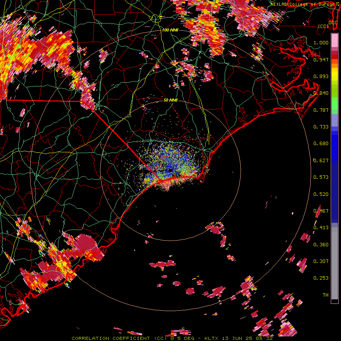Click the 0.733 legend value
The image size is (341, 341).
321,127
